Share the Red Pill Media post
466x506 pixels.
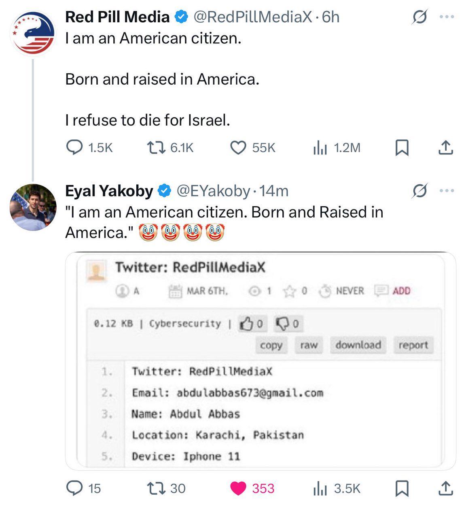click(x=446, y=148)
